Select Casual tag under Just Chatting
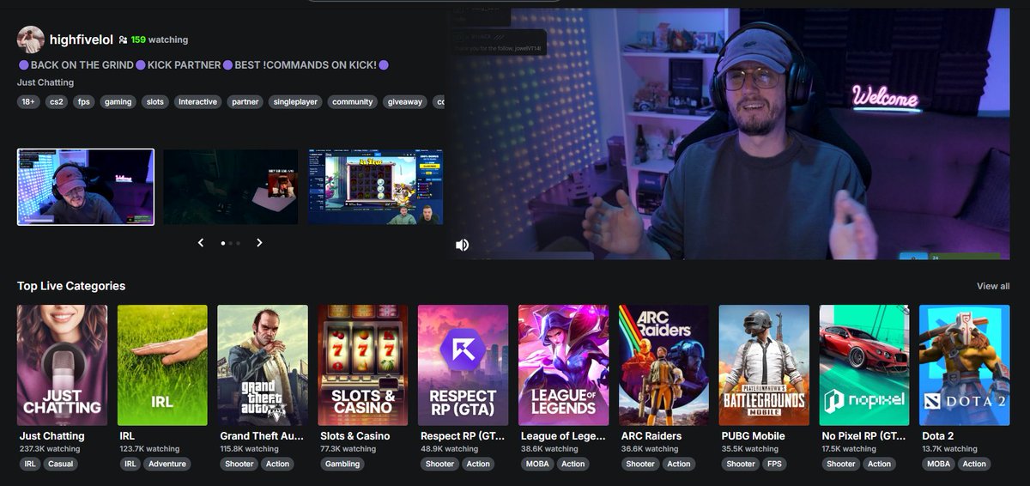Image resolution: width=1030 pixels, height=486 pixels. pyautogui.click(x=61, y=464)
